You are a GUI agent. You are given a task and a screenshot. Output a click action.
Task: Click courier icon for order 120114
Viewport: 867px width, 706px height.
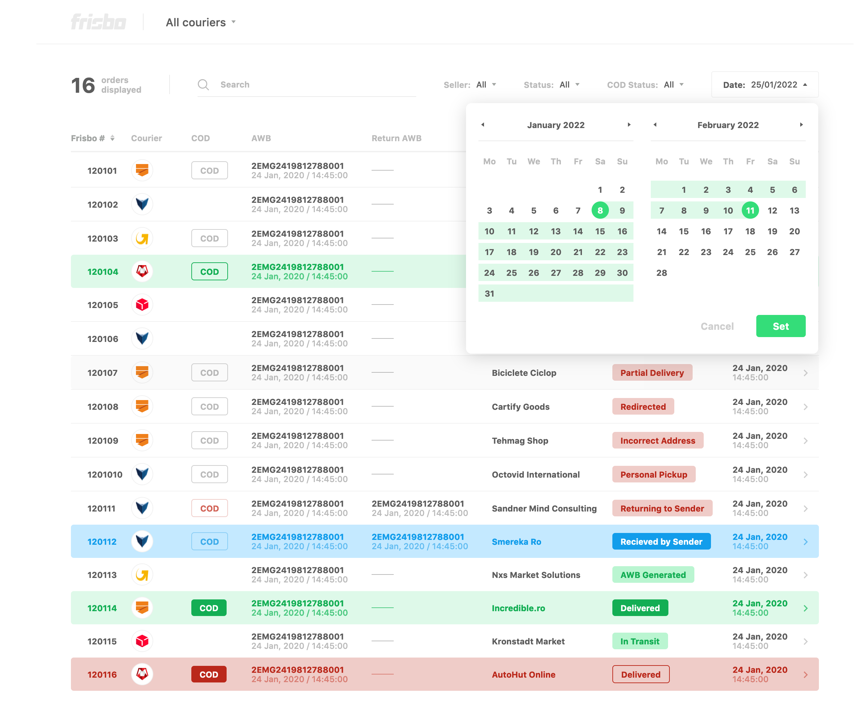pos(142,608)
